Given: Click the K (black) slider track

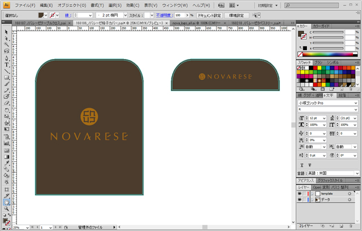Looking at the screenshot, I should click(x=328, y=48).
